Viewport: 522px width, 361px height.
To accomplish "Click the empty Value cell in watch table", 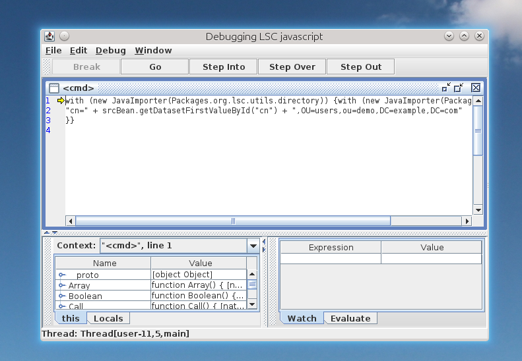I will (432, 259).
